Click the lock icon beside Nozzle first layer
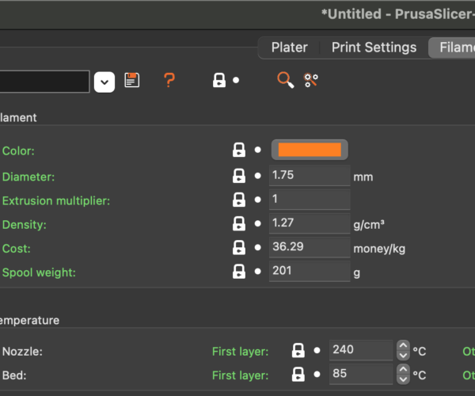 (298, 350)
